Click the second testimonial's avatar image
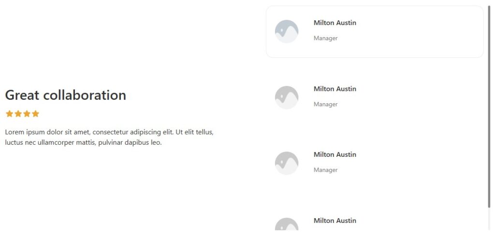 click(287, 97)
